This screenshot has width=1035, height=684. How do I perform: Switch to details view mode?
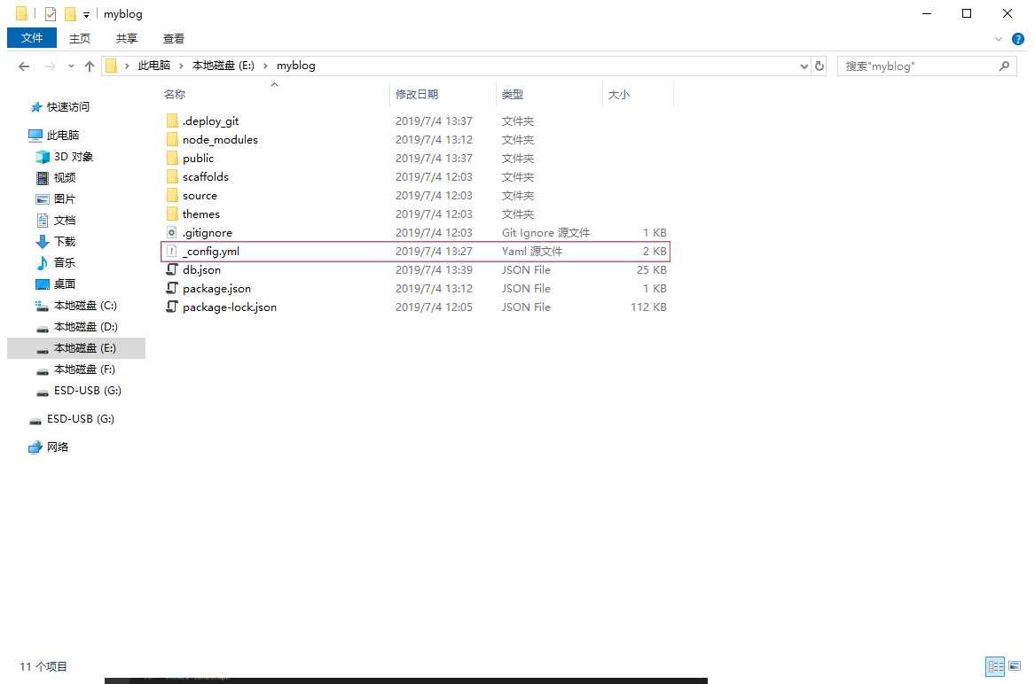click(x=995, y=666)
